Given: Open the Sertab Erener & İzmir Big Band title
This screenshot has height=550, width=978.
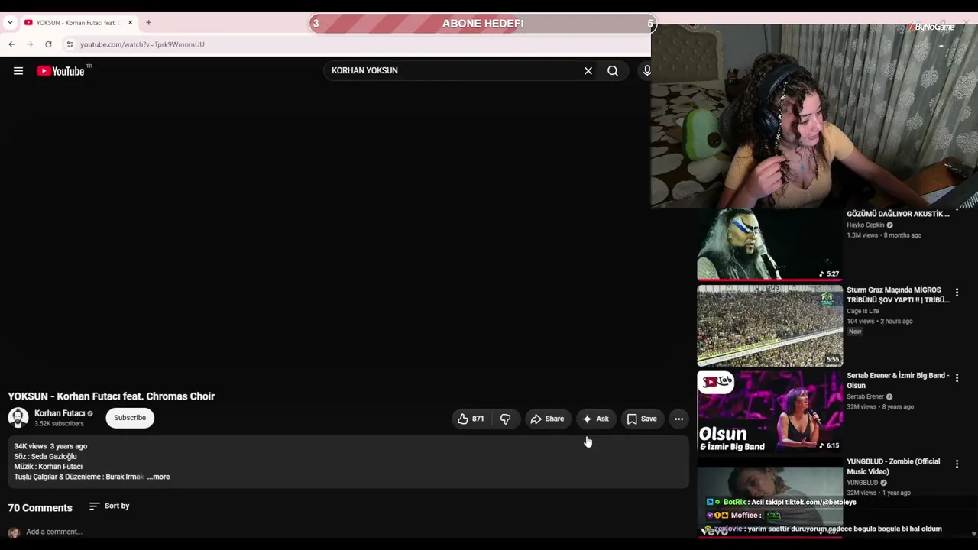Looking at the screenshot, I should point(898,380).
